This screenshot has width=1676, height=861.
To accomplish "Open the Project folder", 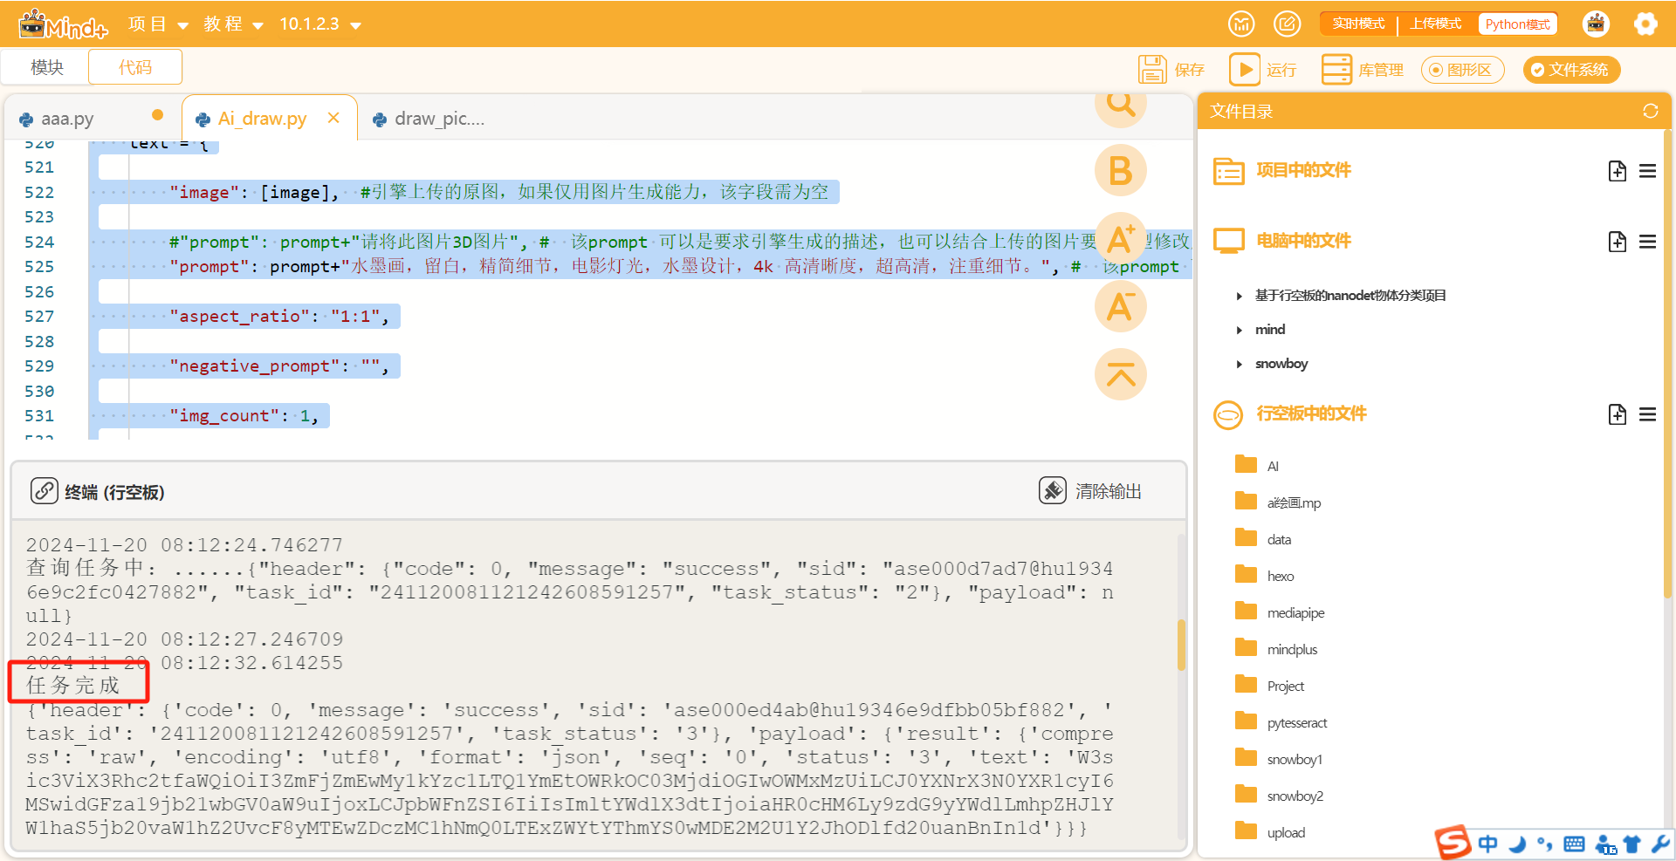I will [1270, 685].
